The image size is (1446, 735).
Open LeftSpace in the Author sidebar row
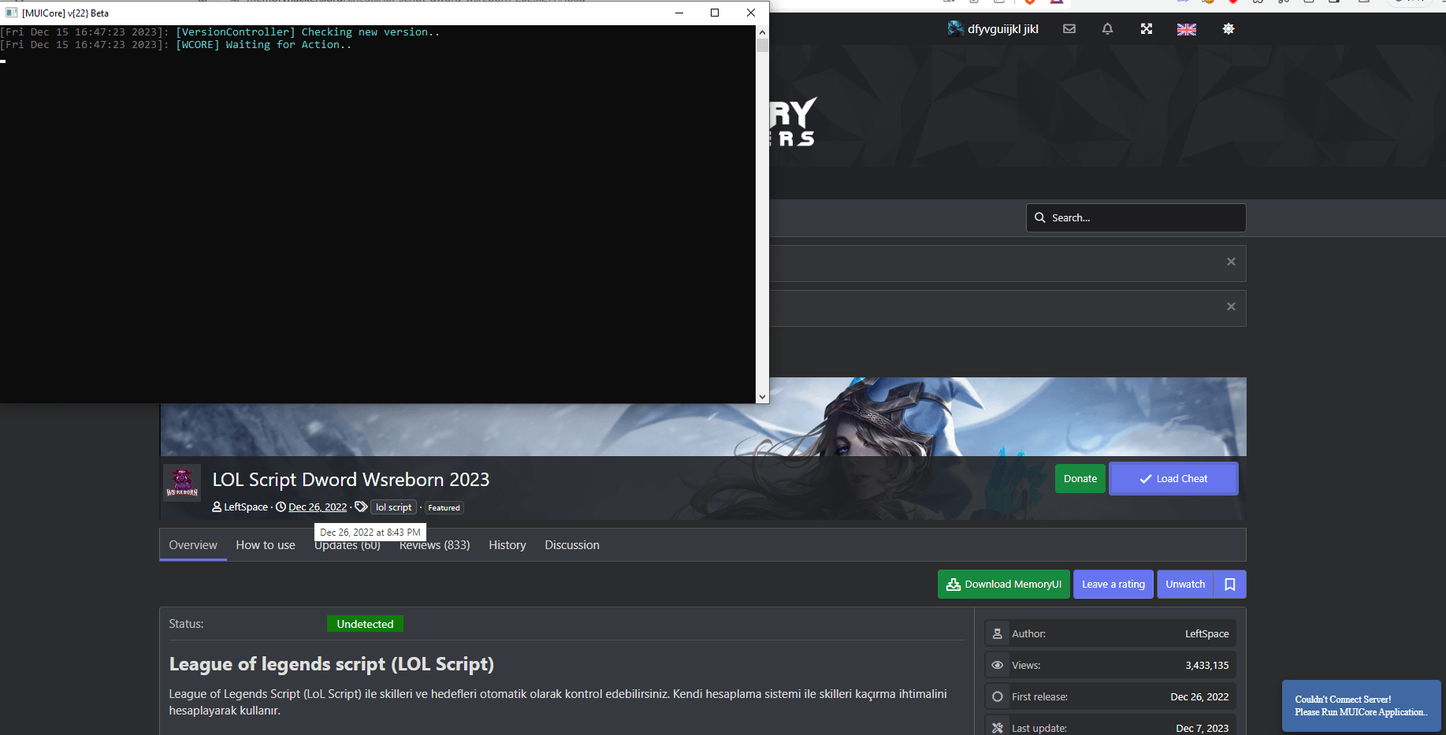click(1207, 633)
